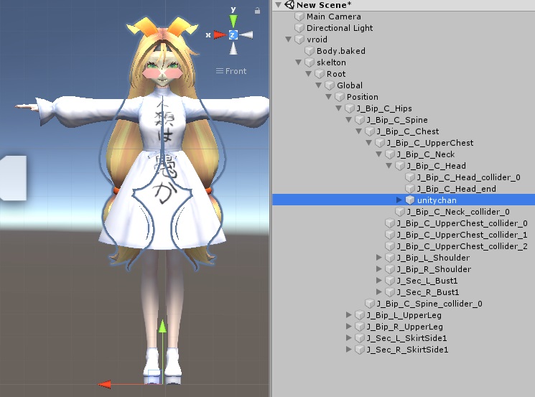Collapse the New Scene hierarchy arrow
The image size is (535, 397).
(x=279, y=5)
